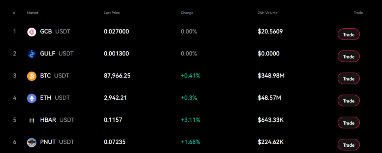Click the Ethereum coin icon
The width and height of the screenshot is (382, 153).
(x=32, y=98)
